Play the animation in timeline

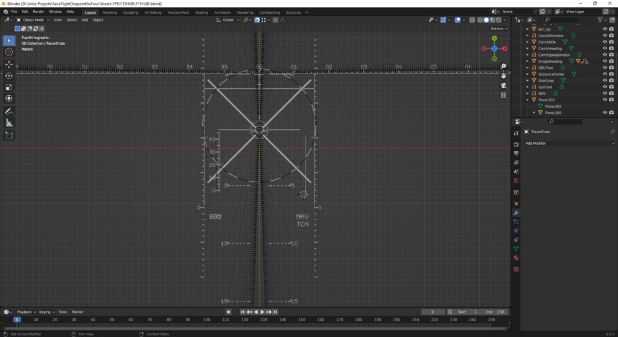262,312
